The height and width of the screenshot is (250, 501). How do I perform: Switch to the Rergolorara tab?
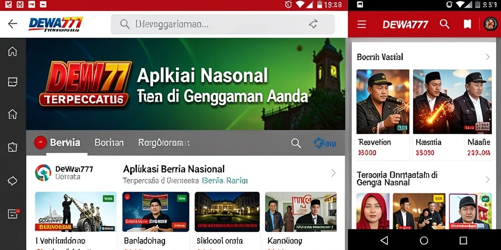(164, 143)
